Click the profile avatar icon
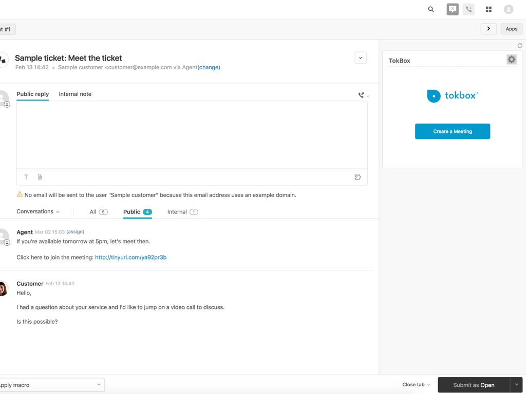 click(508, 9)
